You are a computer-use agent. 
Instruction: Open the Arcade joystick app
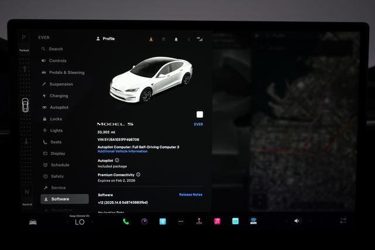(x=199, y=221)
